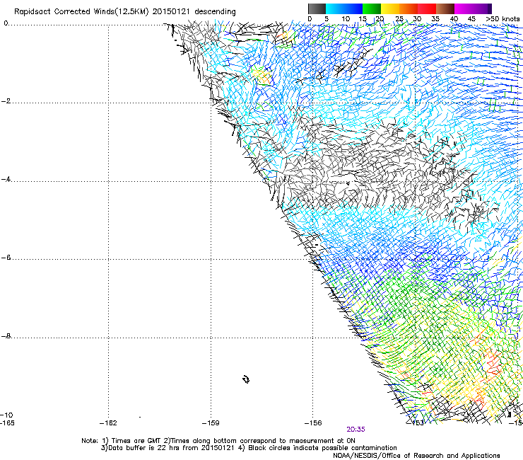Click the '-162' longitude axis label
The width and height of the screenshot is (523, 460).
pos(108,423)
